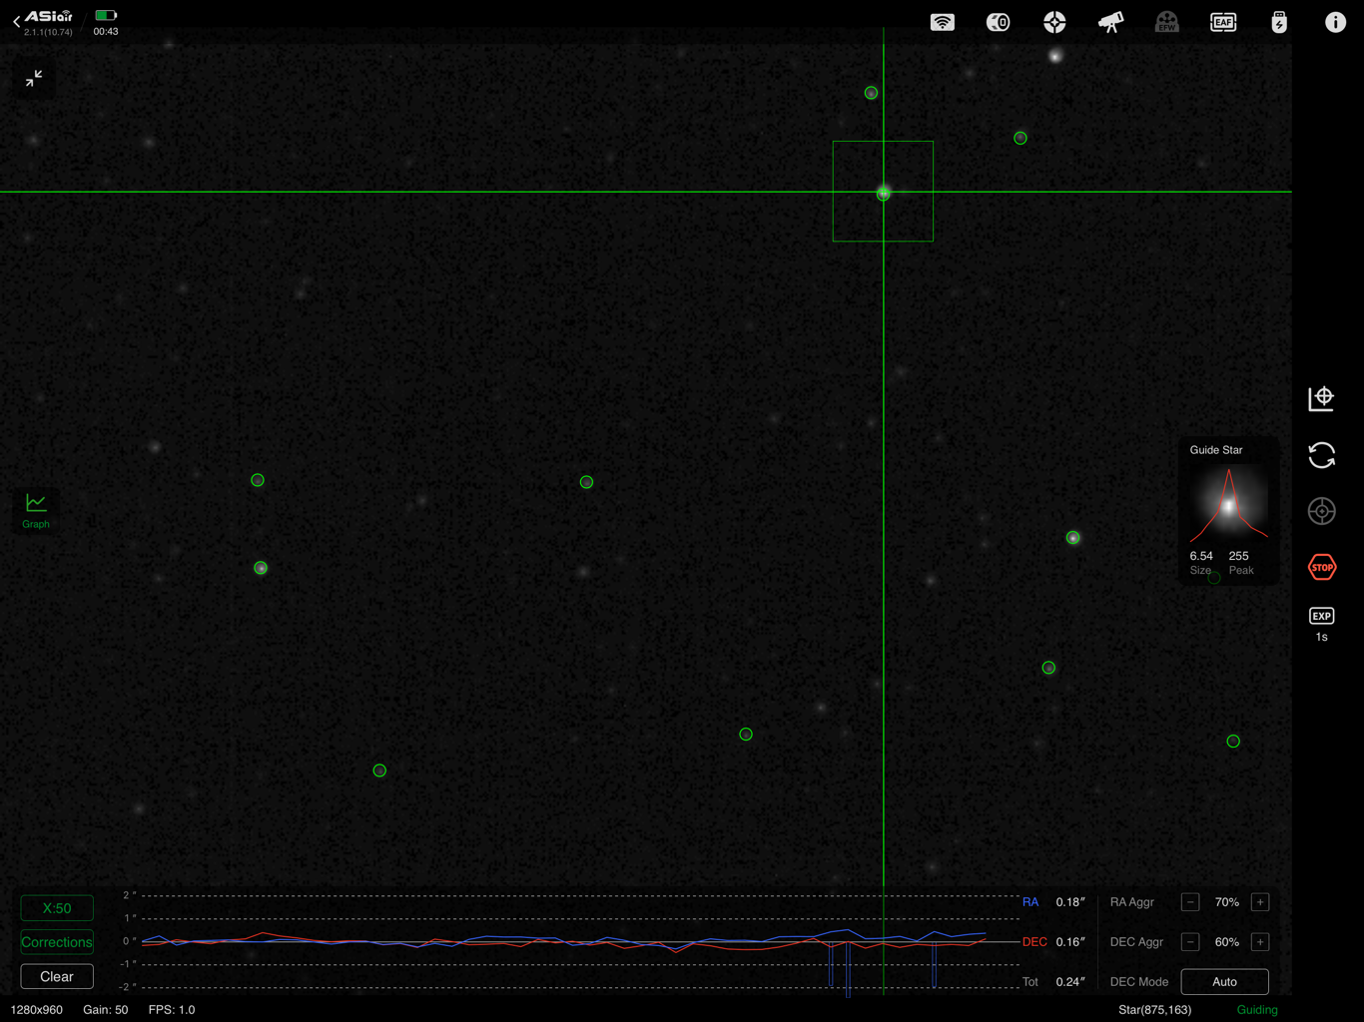Click the 1280x960 resolution label
The width and height of the screenshot is (1364, 1022).
tap(37, 1010)
